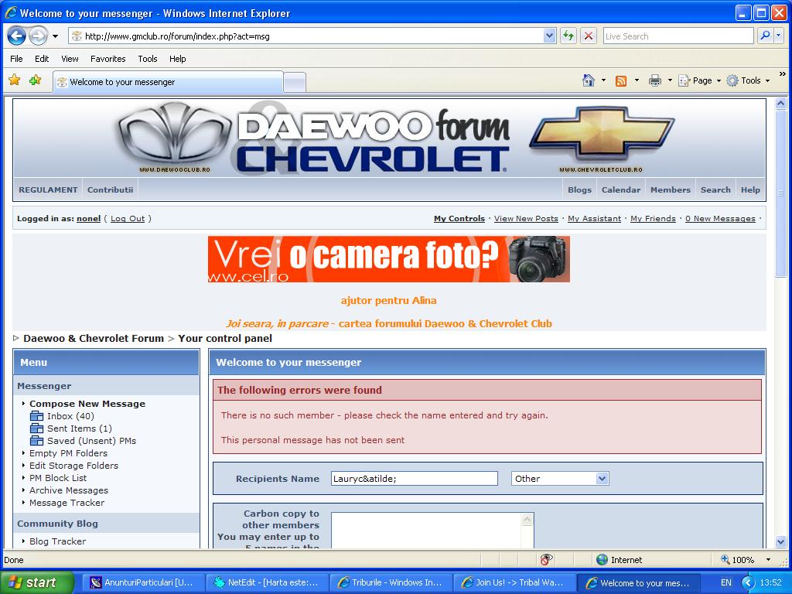Open the REGULAMENT forum link
Viewport: 792px width, 594px height.
click(x=49, y=190)
